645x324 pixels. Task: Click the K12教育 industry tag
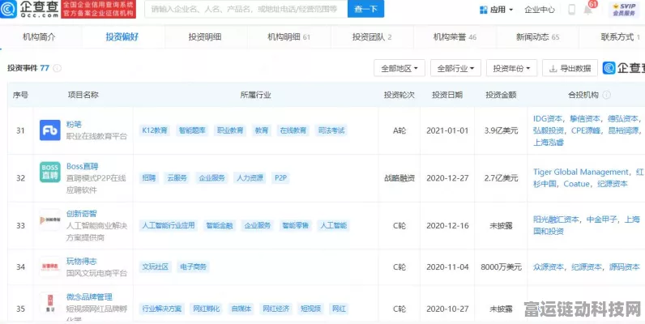point(155,130)
